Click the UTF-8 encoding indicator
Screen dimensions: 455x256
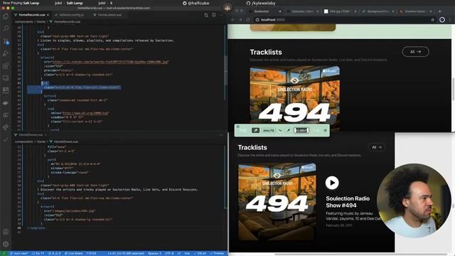point(169,253)
